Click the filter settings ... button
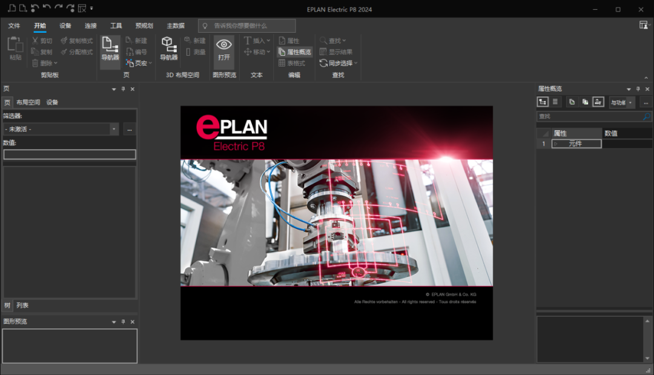This screenshot has height=375, width=654. [x=130, y=129]
